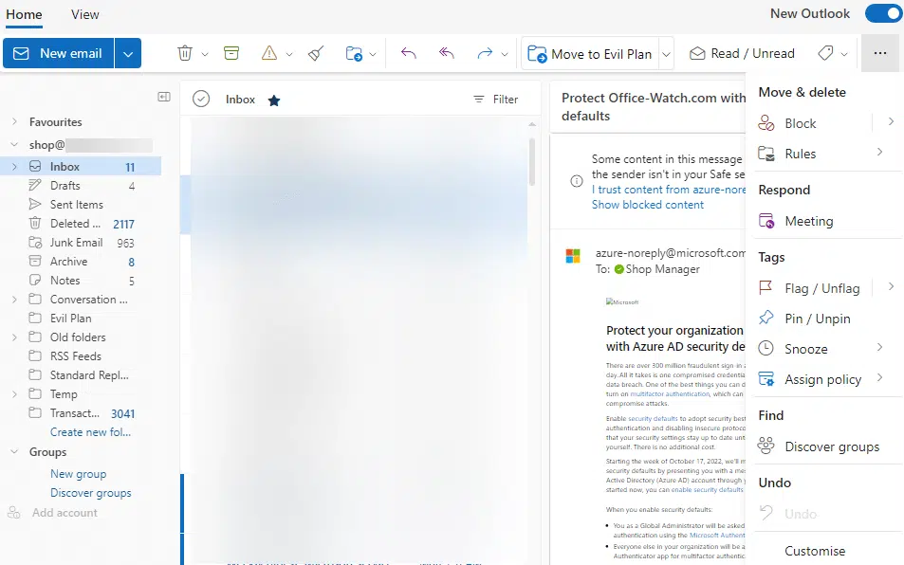Open the Notes folder
The image size is (904, 565).
[81, 281]
